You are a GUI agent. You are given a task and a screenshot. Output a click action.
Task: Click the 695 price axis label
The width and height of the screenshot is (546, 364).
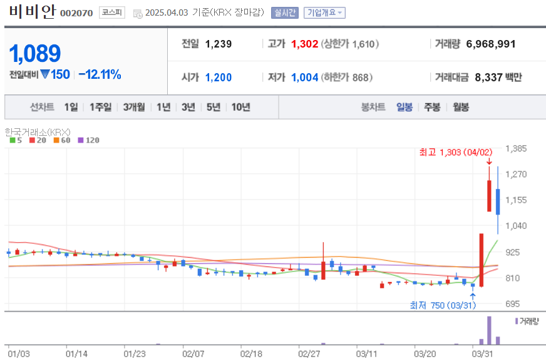[513, 304]
